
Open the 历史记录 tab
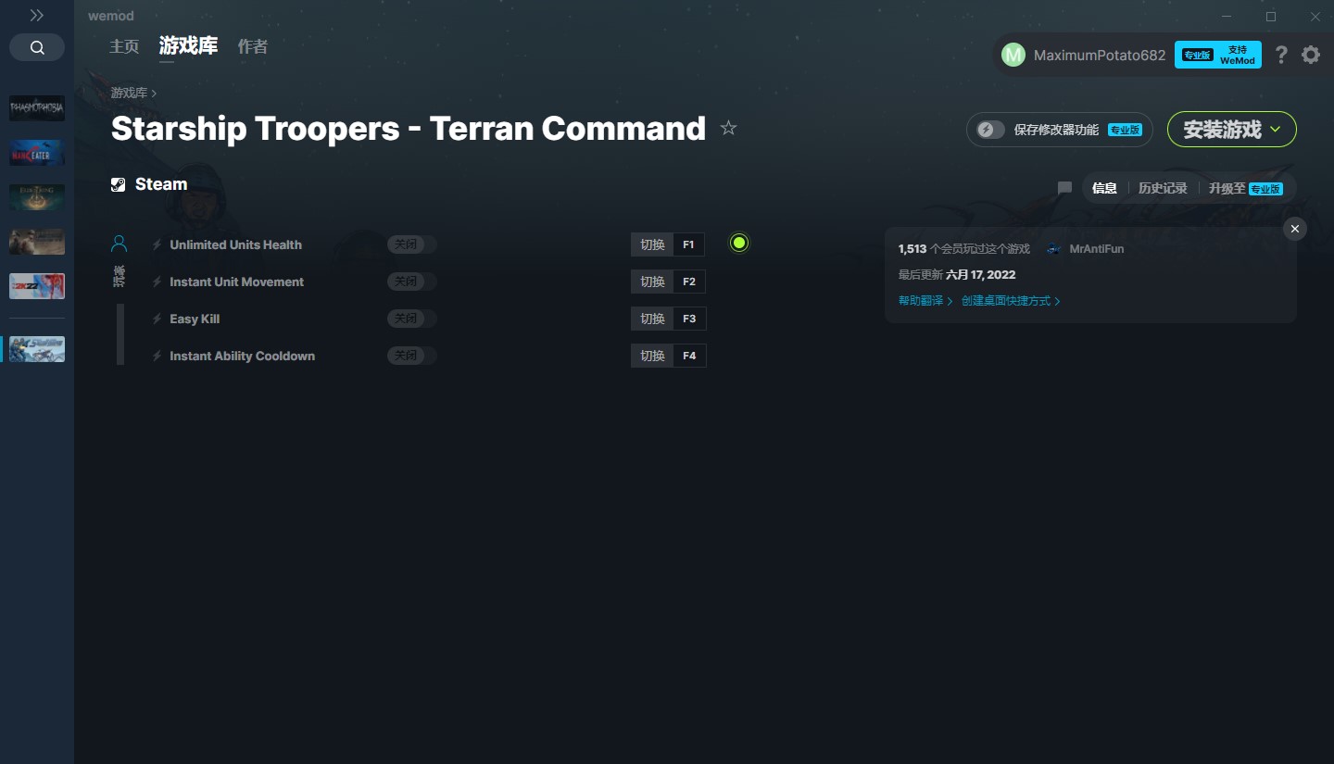[x=1163, y=188]
